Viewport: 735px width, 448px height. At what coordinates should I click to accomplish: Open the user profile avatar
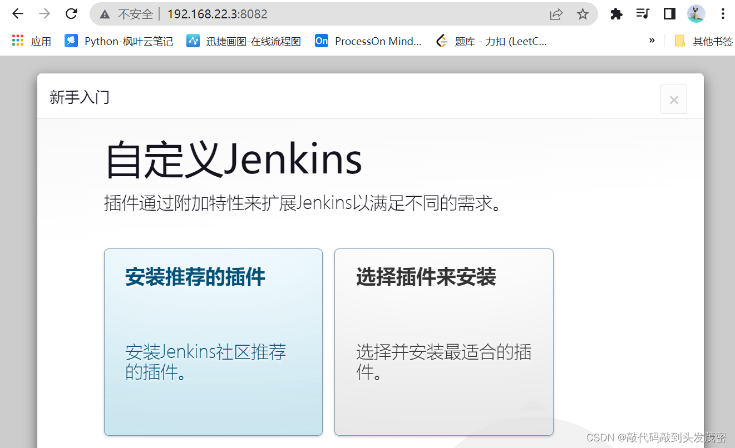pyautogui.click(x=696, y=14)
